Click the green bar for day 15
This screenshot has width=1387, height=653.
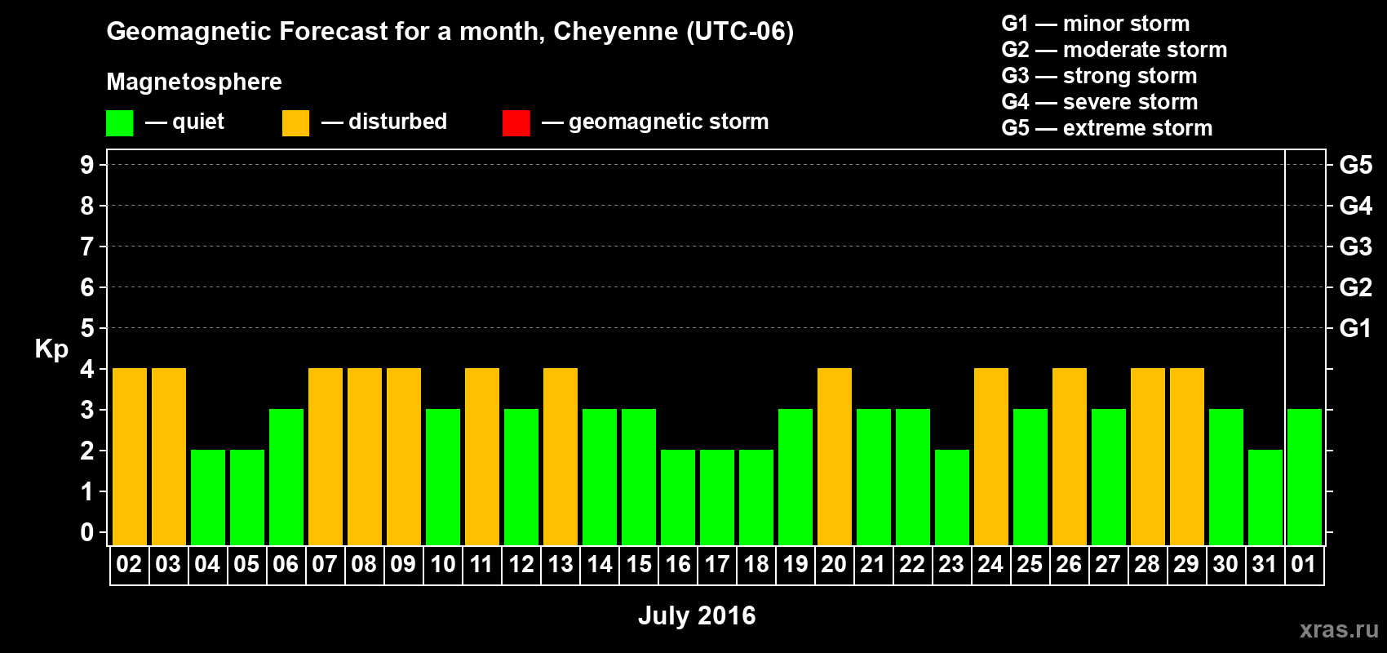point(639,477)
